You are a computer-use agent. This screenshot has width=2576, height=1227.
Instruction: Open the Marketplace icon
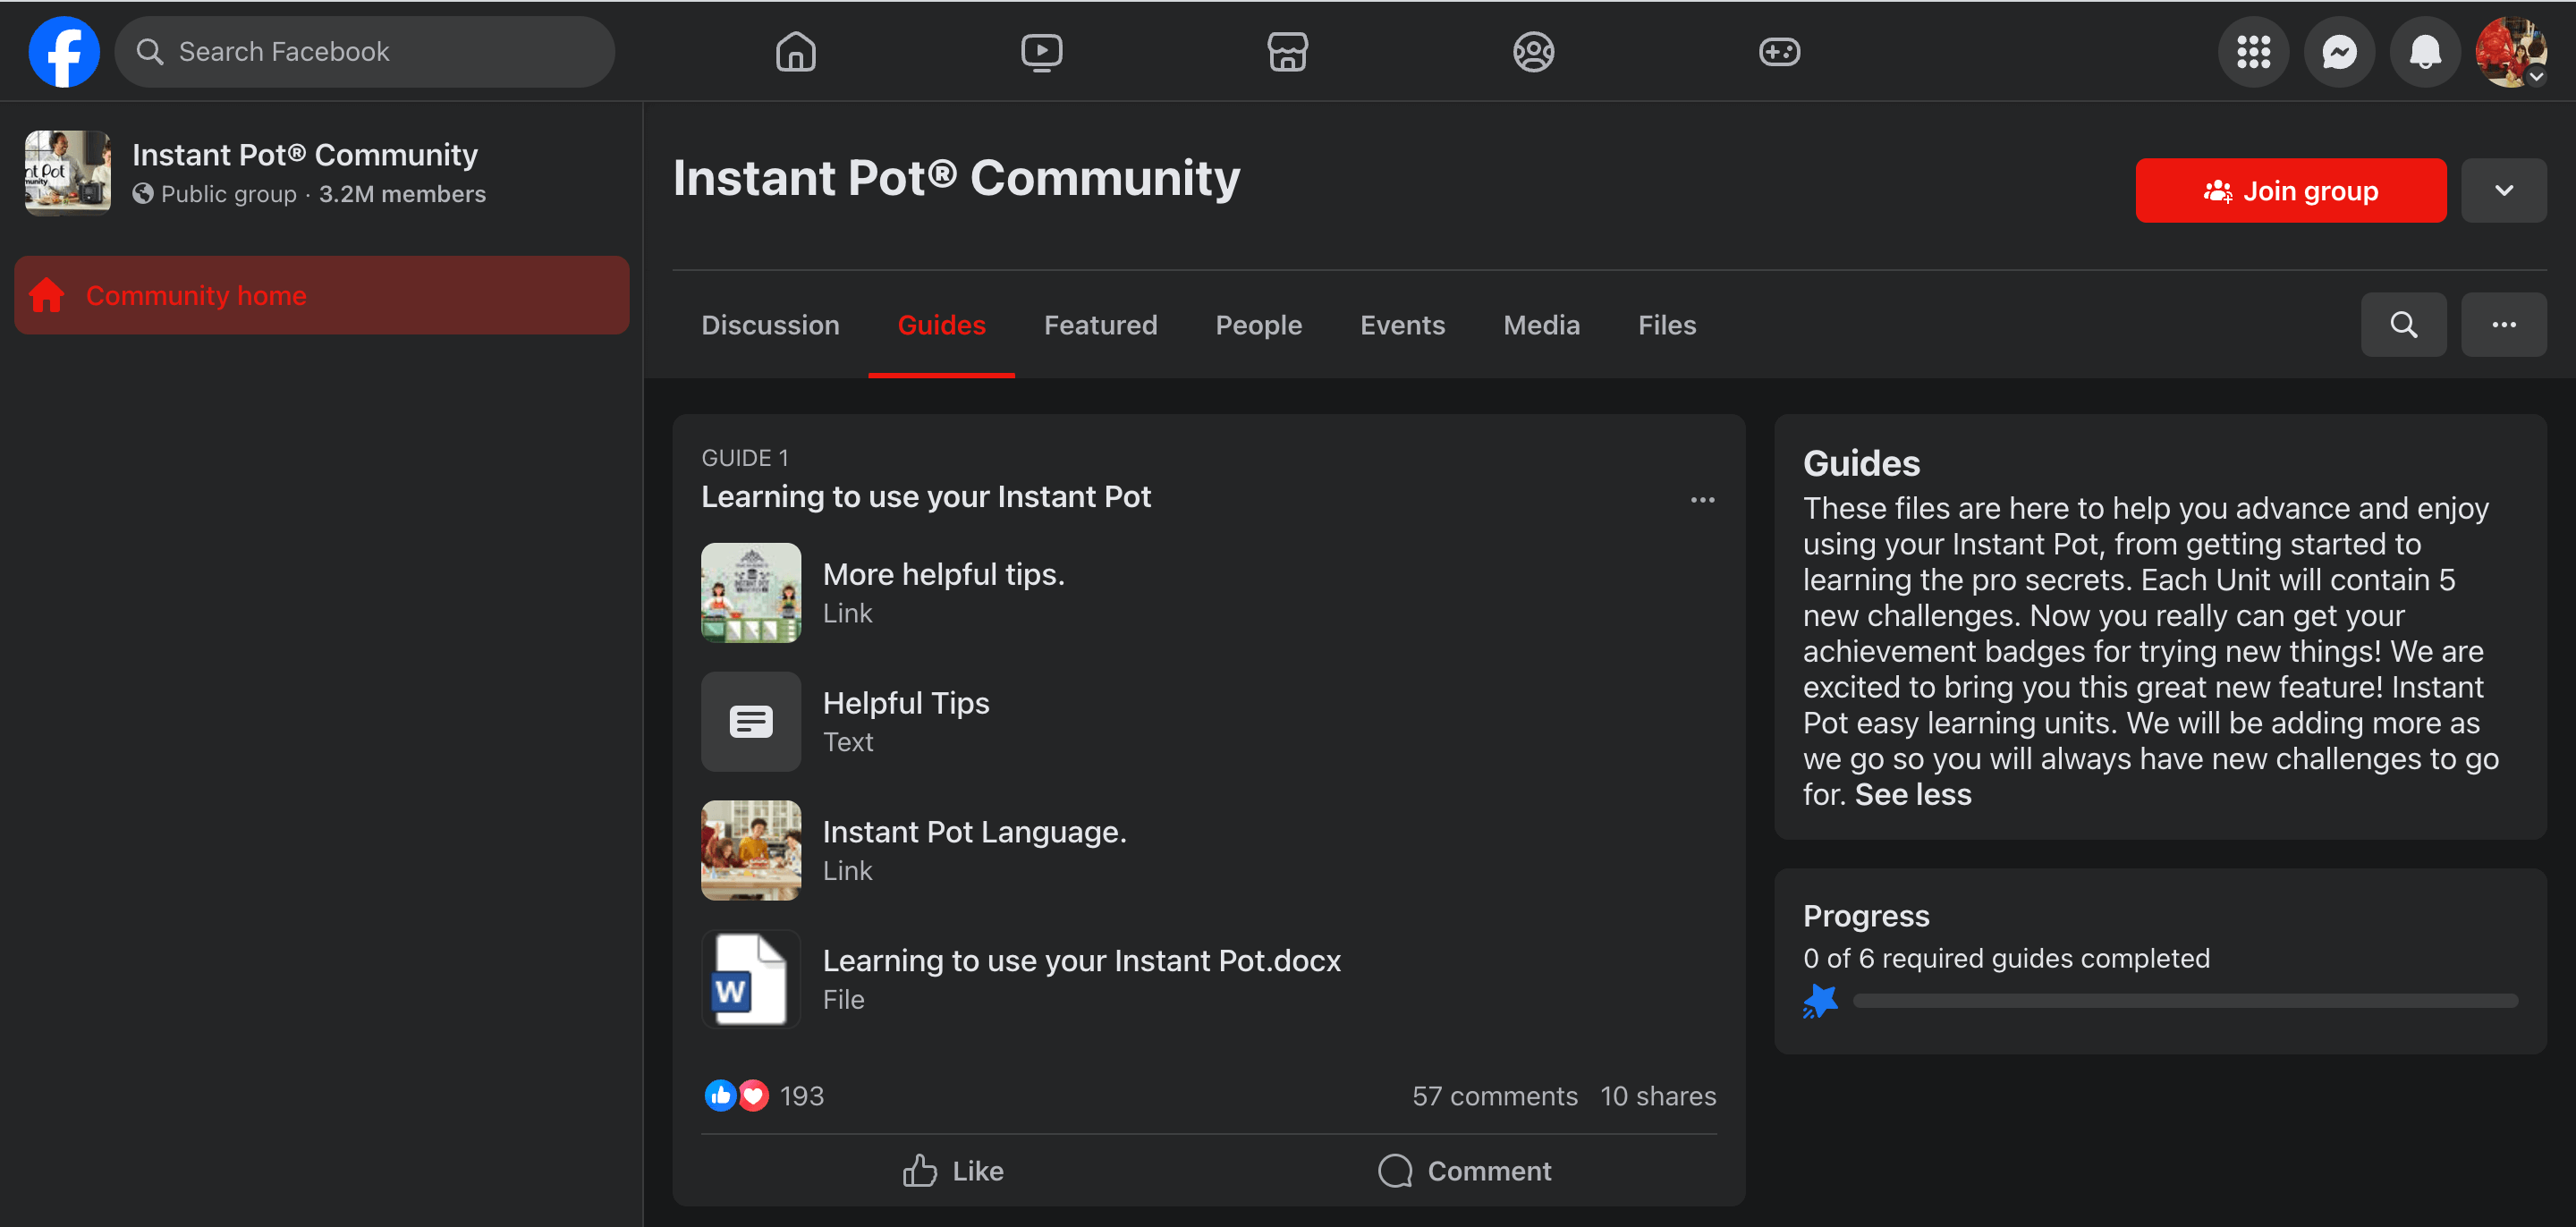tap(1287, 52)
